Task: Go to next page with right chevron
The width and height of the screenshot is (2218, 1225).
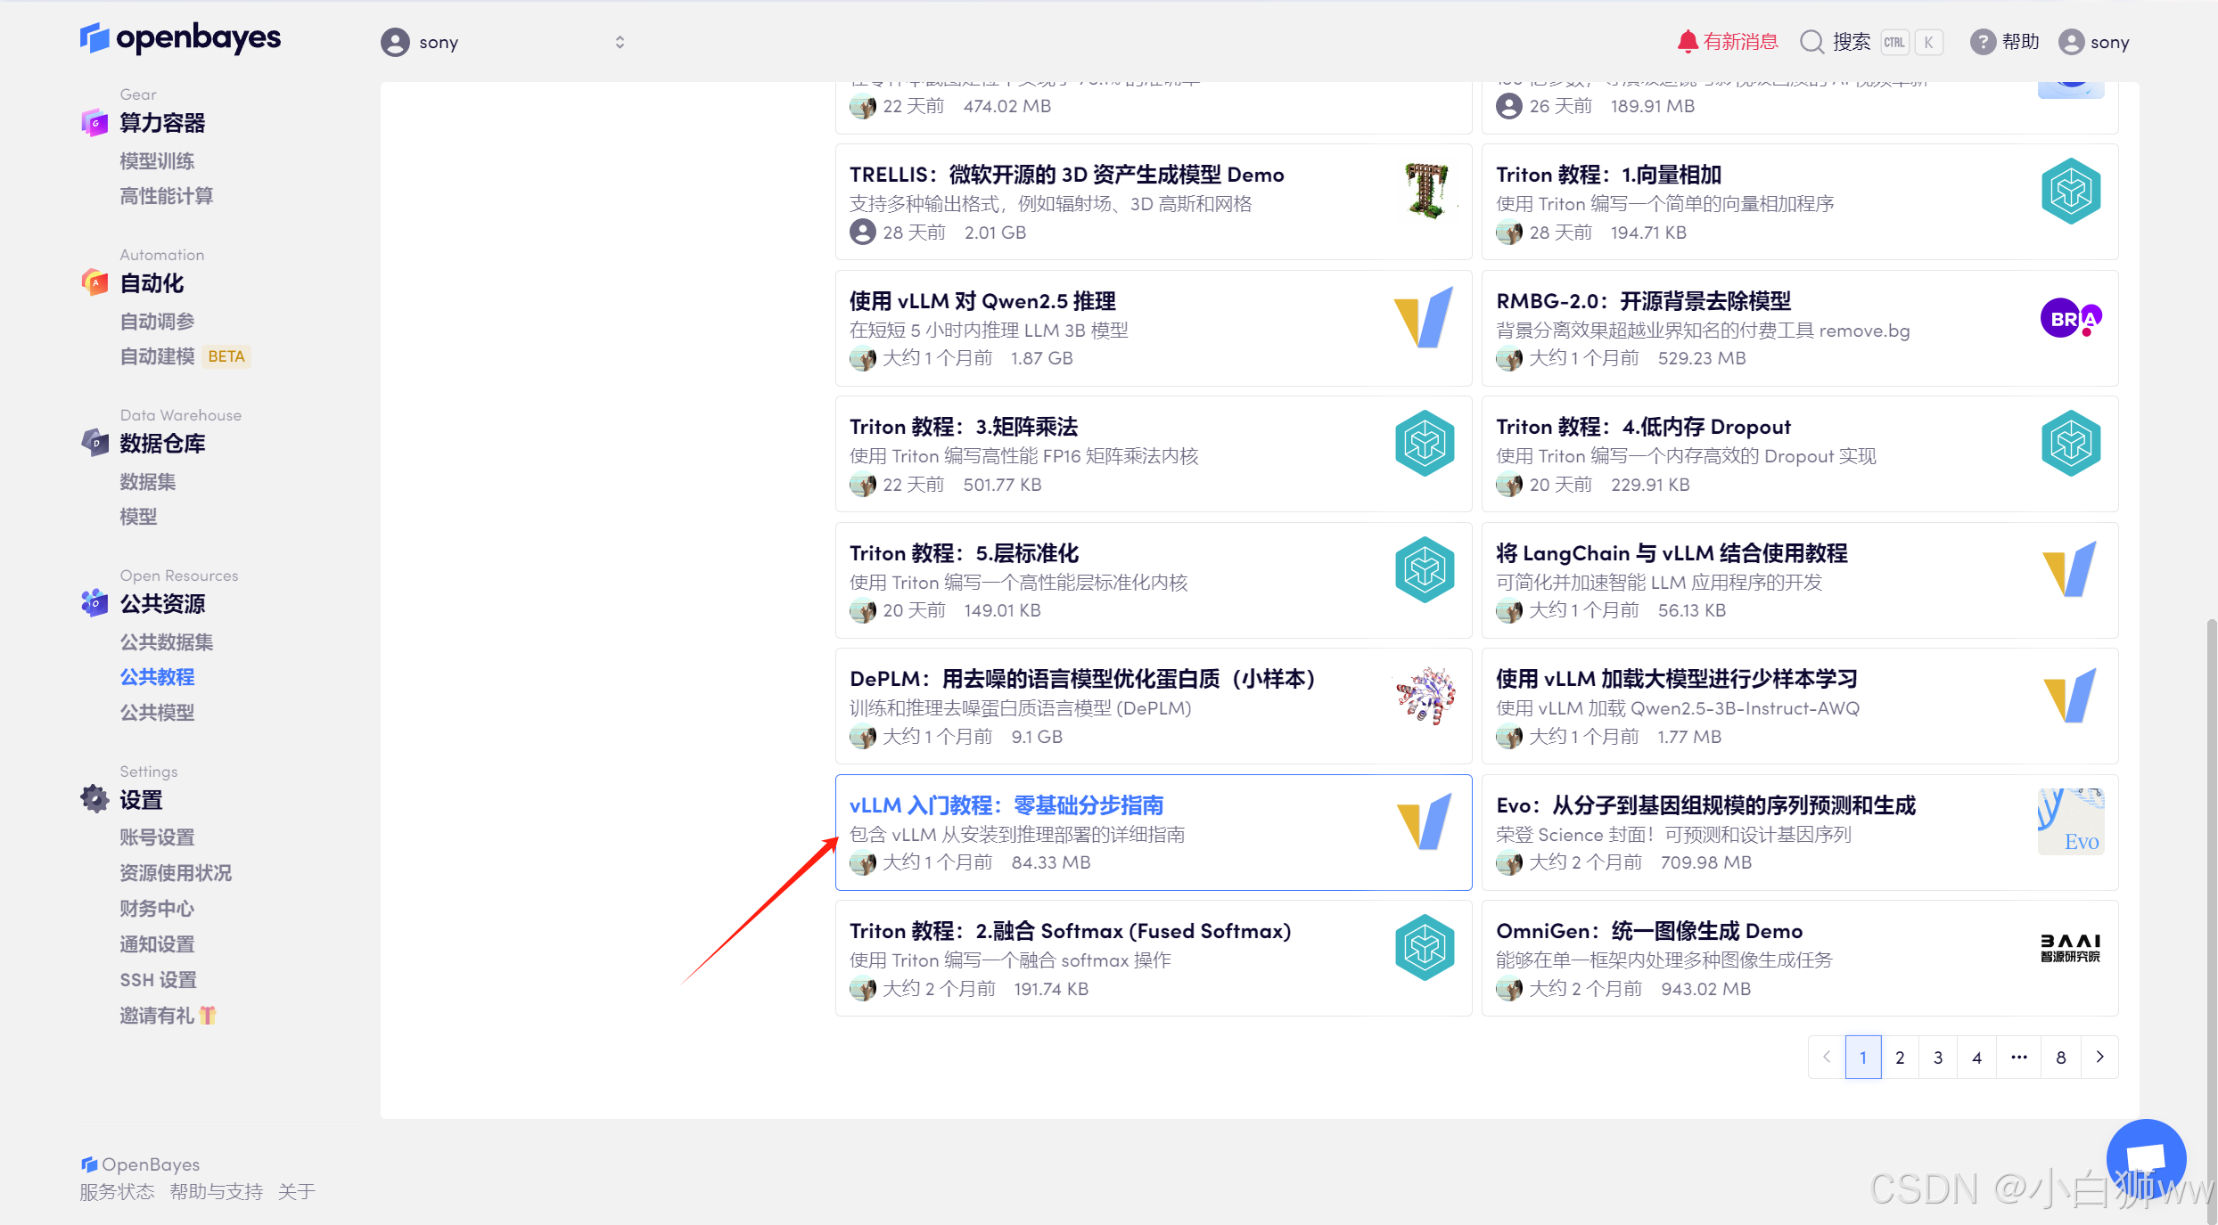Action: 2099,1058
